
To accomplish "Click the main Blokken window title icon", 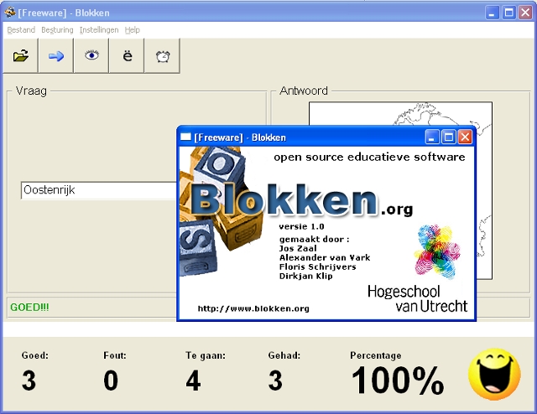I will pos(10,13).
